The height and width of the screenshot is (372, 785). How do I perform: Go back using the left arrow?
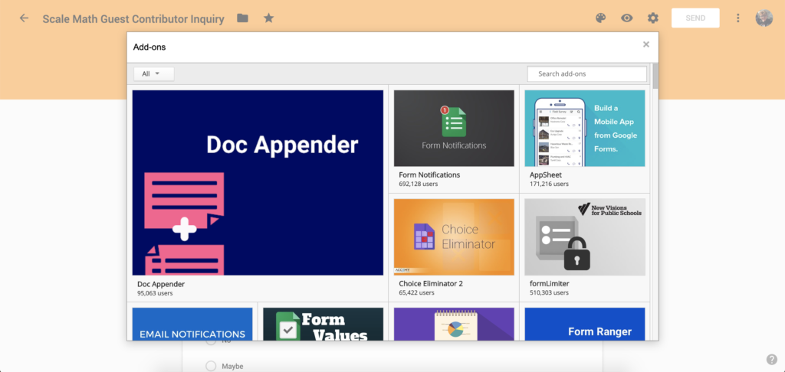[24, 18]
